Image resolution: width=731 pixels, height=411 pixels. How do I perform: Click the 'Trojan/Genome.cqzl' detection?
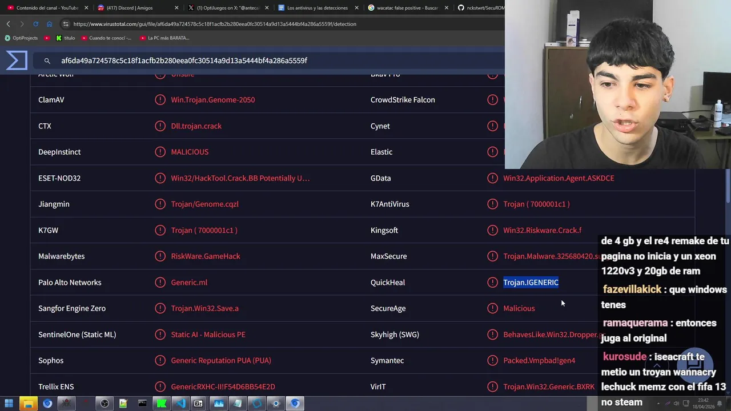(x=204, y=204)
